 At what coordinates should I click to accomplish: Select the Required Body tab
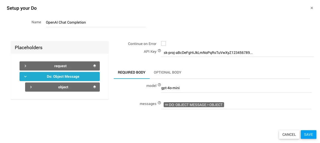click(132, 72)
